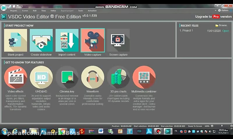Screen dimensions: 233x139
Task: Click the volume speaker tray icon
Action: [210, 131]
